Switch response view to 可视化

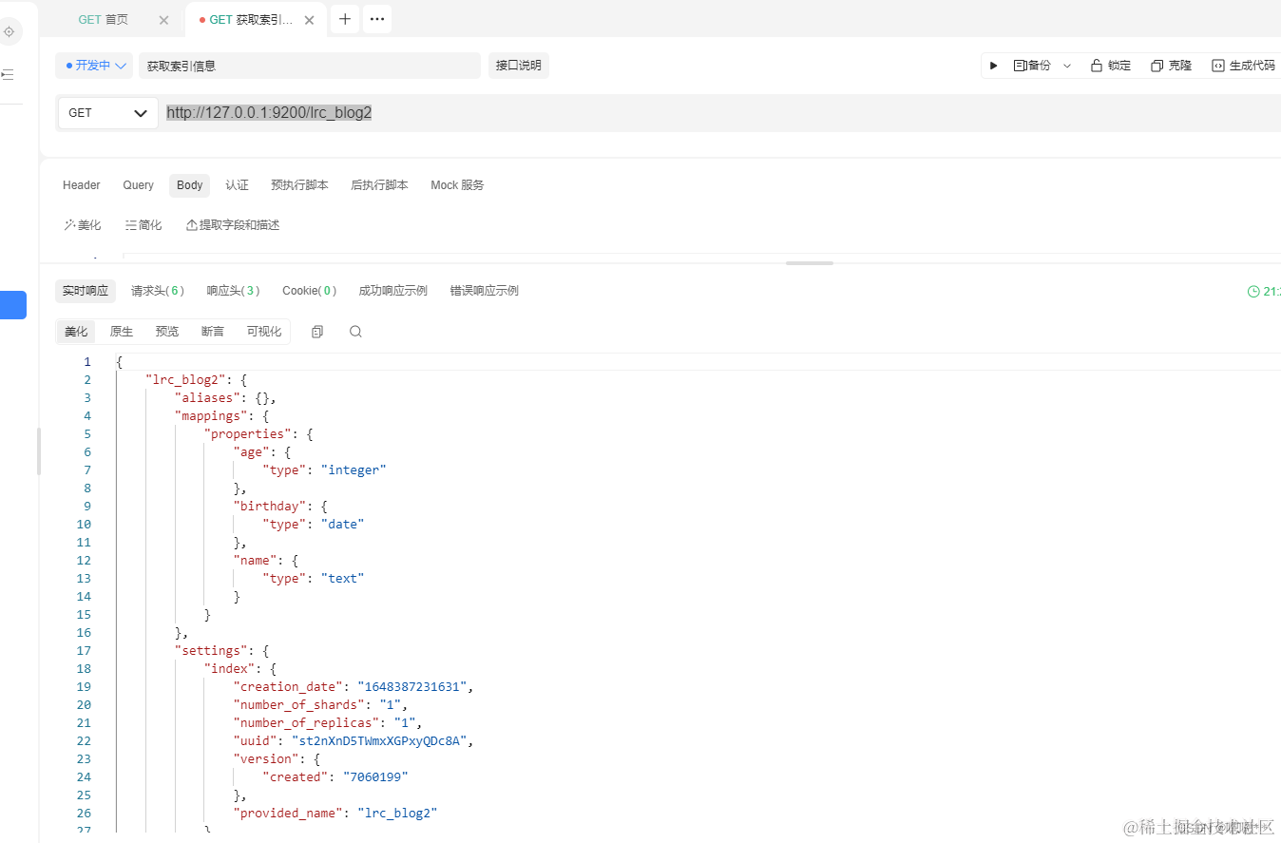click(x=264, y=332)
